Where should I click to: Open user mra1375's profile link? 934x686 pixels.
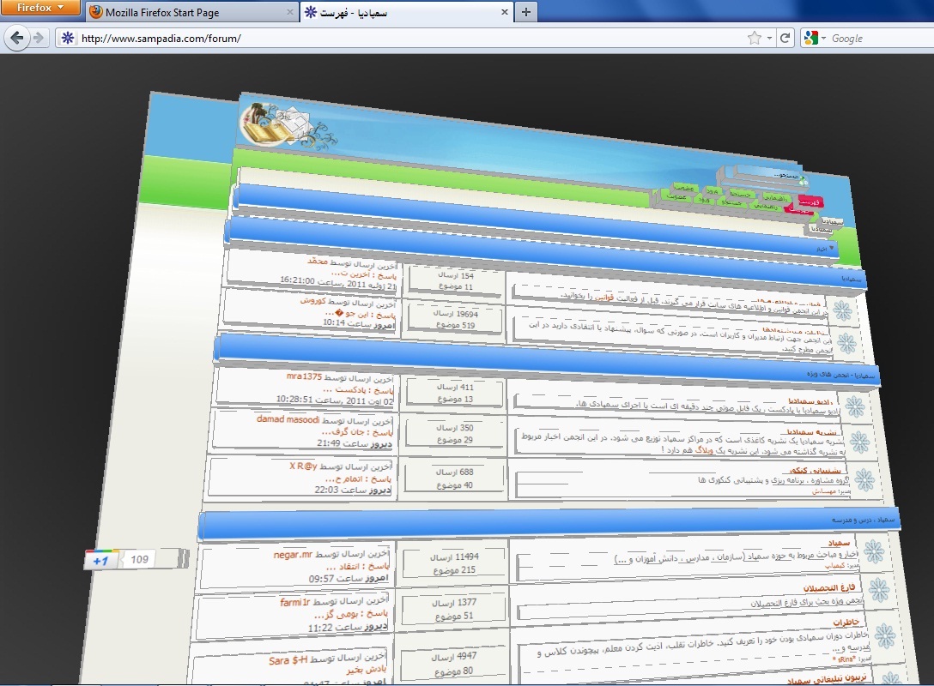coord(304,376)
